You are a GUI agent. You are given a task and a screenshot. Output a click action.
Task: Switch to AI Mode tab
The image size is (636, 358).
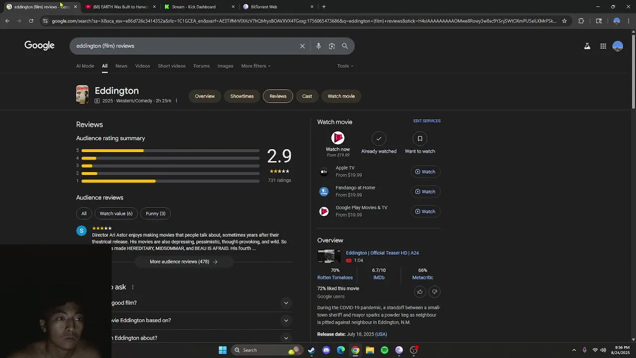(x=85, y=66)
